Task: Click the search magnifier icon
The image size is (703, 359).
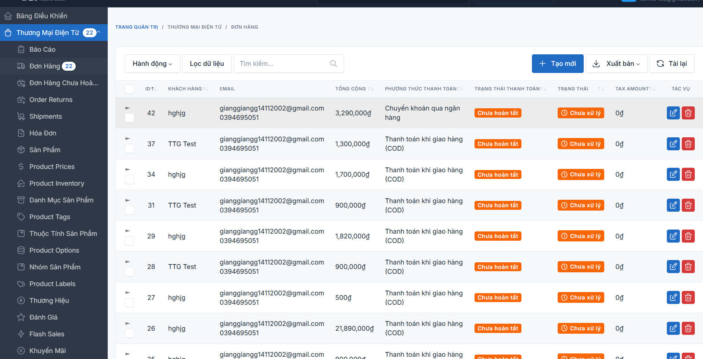Action: click(x=334, y=64)
